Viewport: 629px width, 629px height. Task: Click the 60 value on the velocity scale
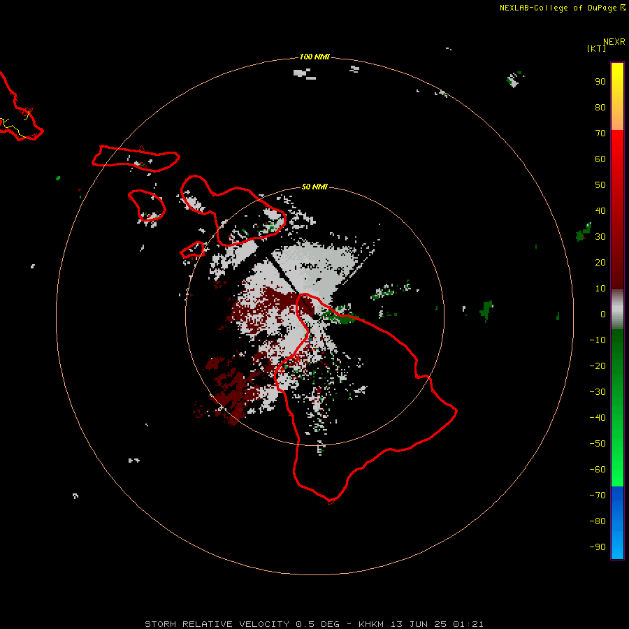point(600,159)
